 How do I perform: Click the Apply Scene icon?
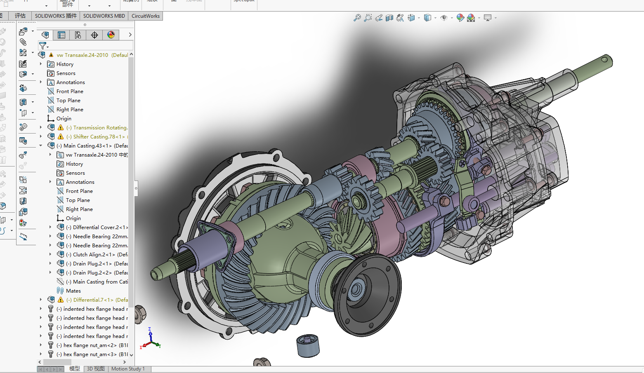click(x=471, y=18)
